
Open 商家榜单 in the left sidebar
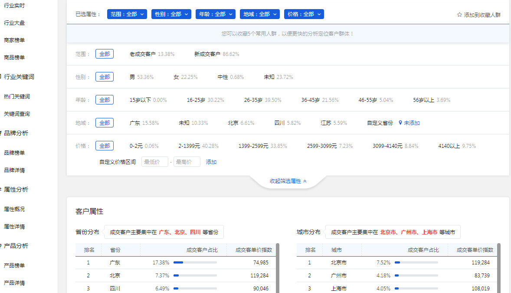pyautogui.click(x=14, y=40)
